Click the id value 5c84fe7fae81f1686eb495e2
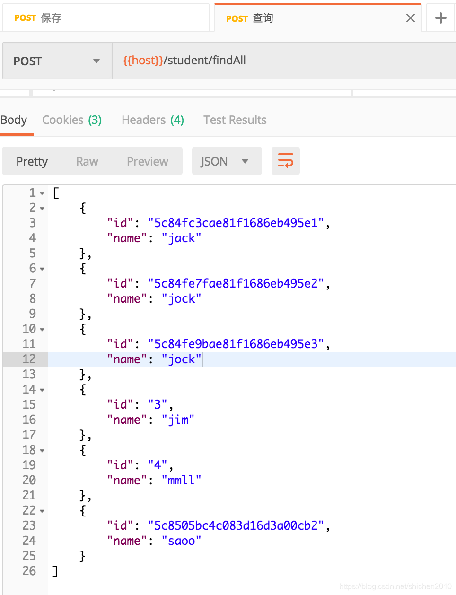The image size is (456, 595). coord(236,283)
